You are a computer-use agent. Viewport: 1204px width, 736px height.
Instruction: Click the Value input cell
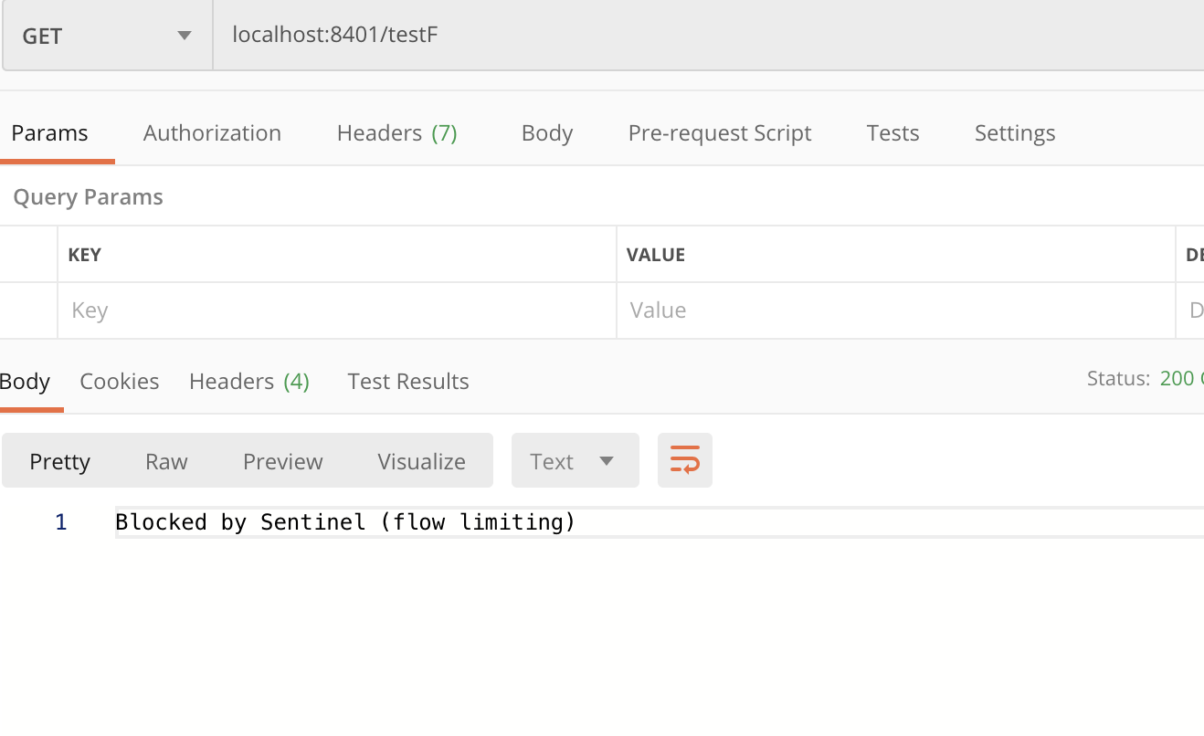pyautogui.click(x=896, y=310)
